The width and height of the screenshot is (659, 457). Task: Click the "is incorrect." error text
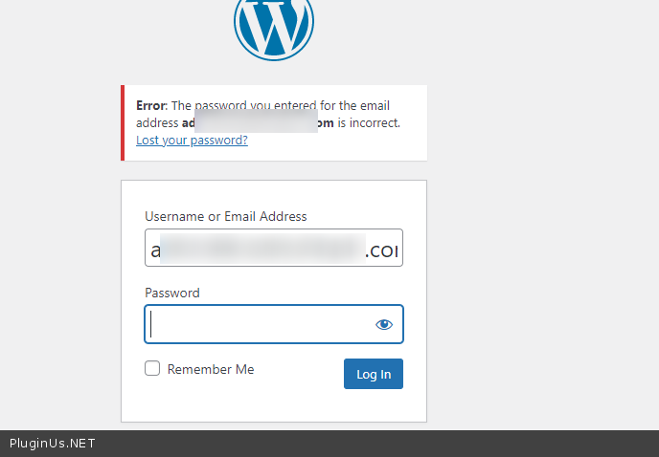click(369, 123)
